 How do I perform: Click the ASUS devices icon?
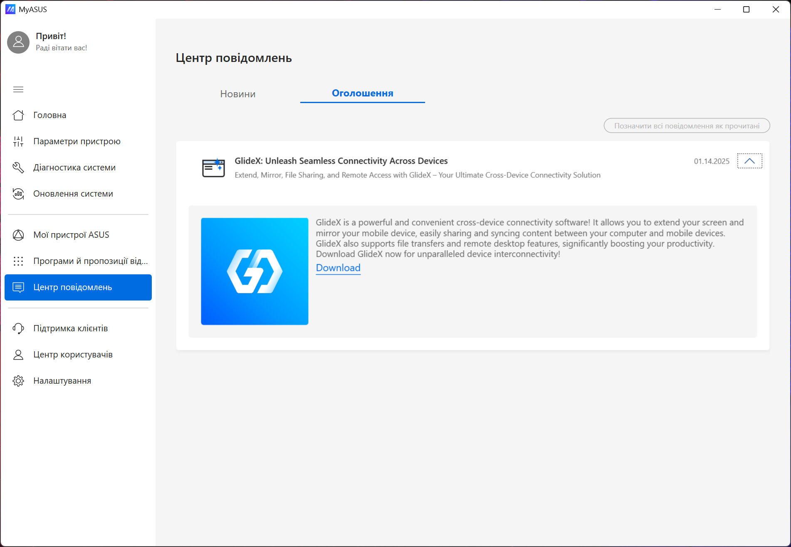tap(18, 235)
